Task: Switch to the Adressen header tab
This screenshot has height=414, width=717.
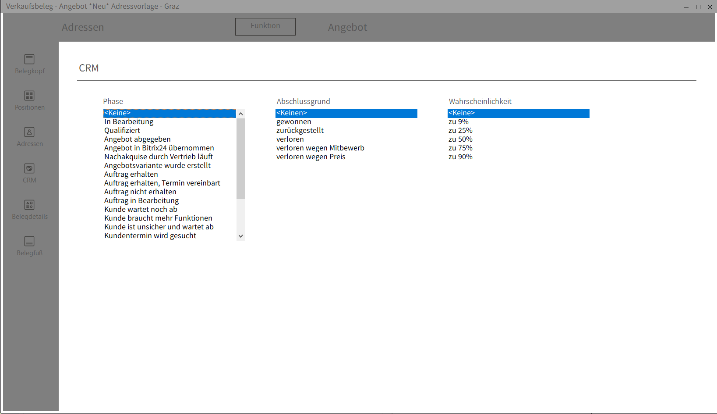Action: click(83, 27)
